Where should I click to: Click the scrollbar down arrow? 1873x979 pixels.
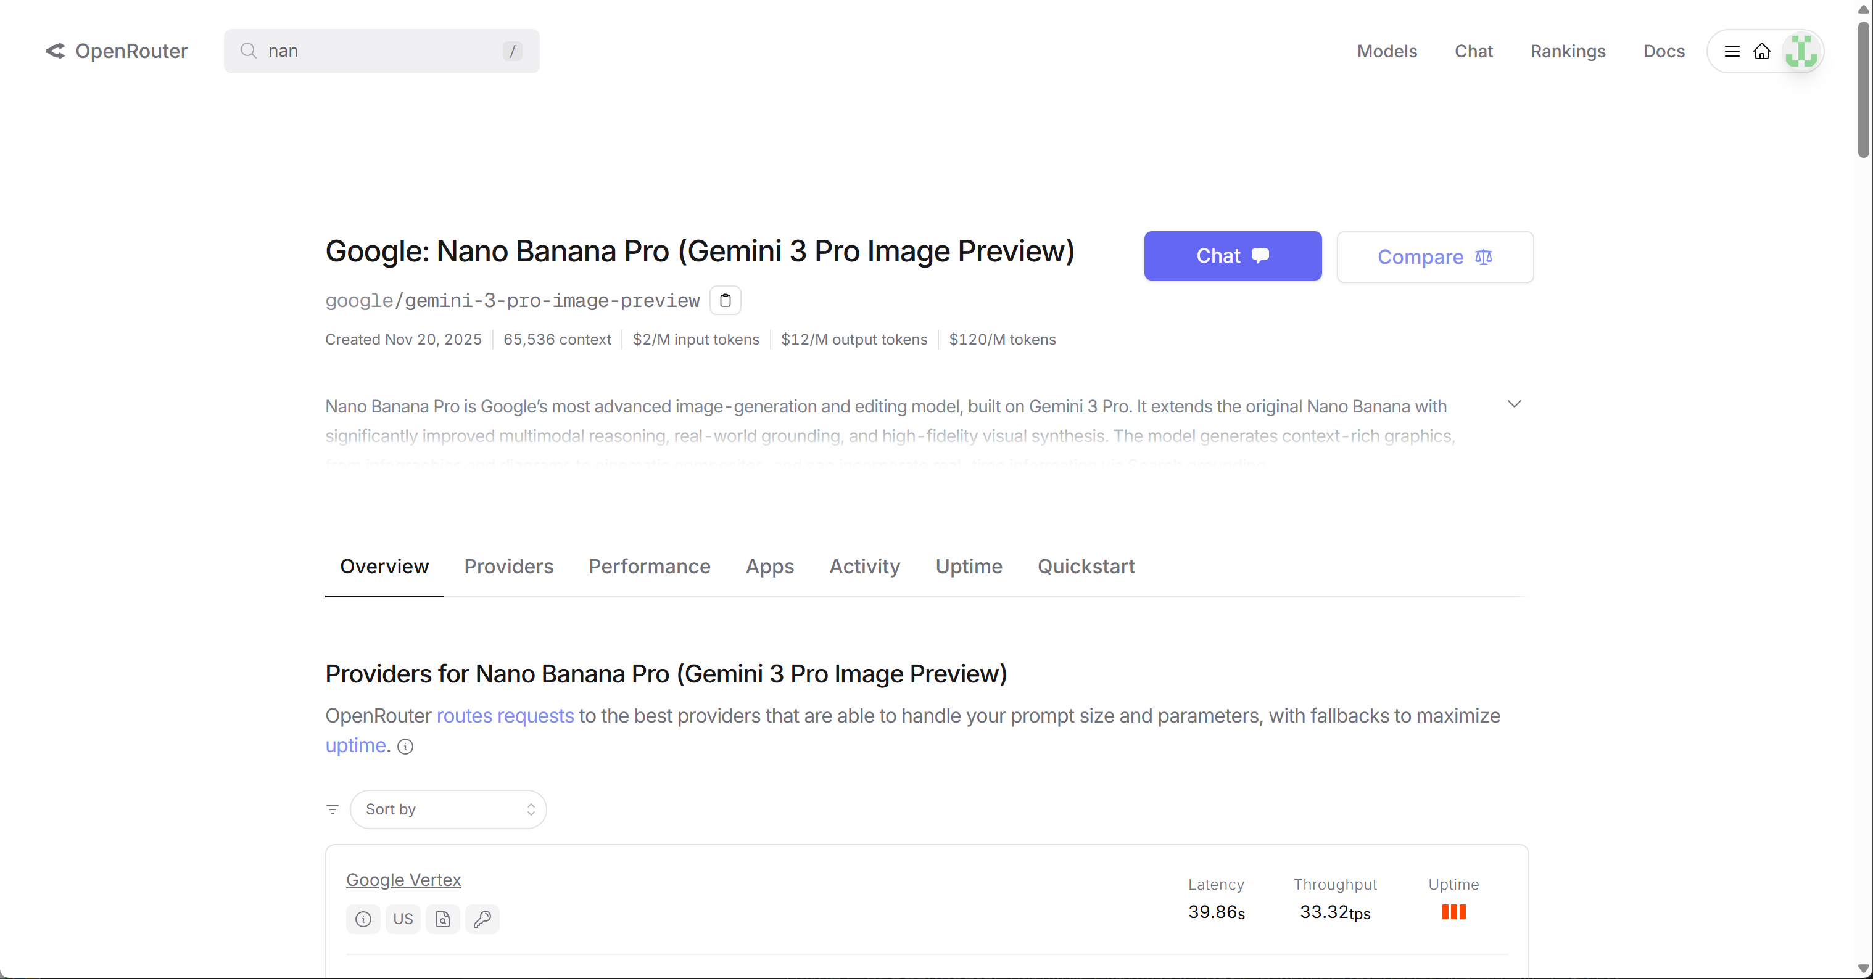1863,969
